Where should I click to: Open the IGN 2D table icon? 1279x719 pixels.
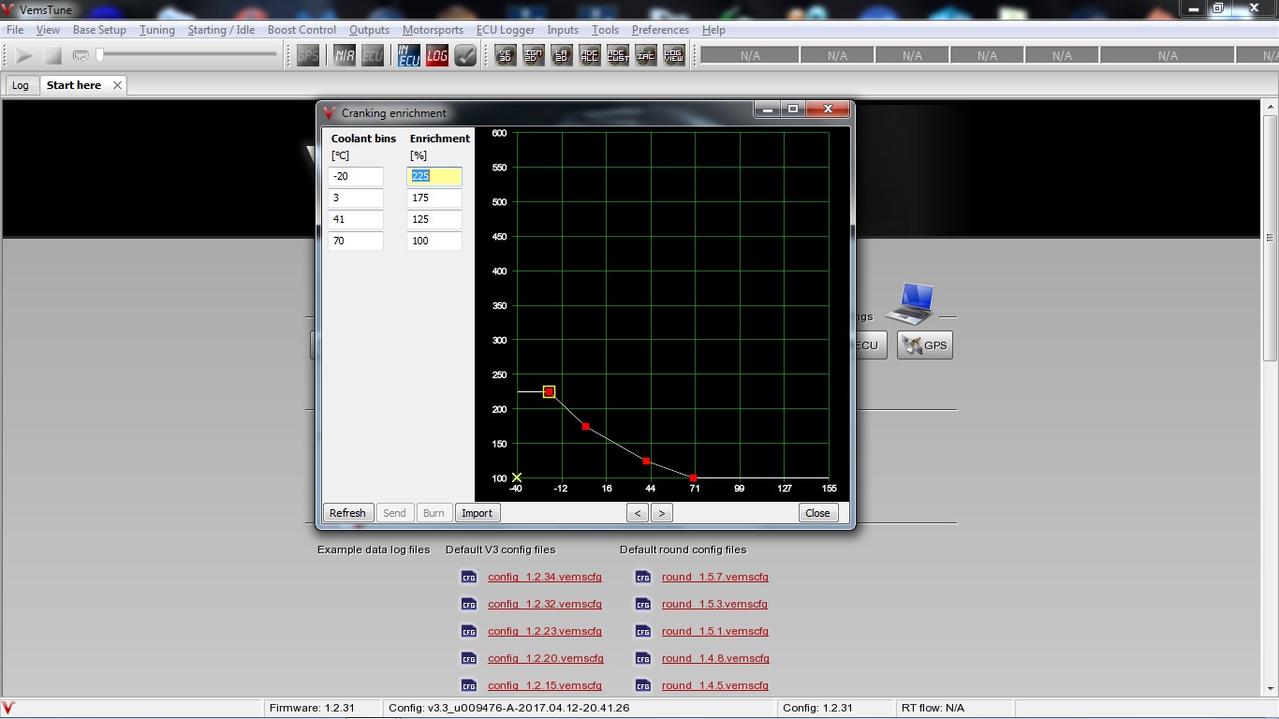click(534, 56)
